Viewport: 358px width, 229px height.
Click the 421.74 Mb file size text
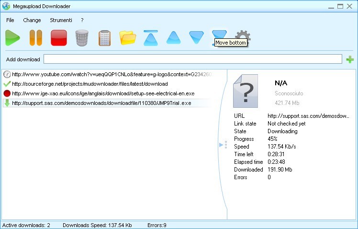pos(287,103)
